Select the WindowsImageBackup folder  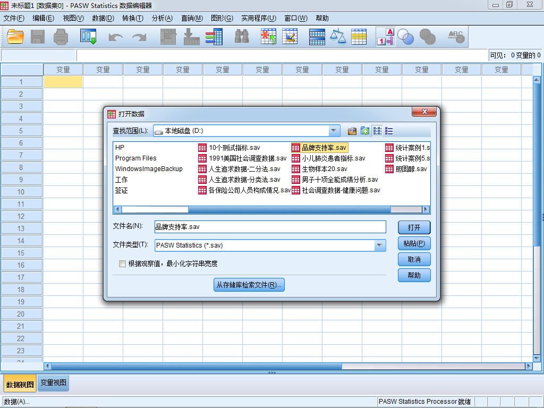[x=149, y=169]
